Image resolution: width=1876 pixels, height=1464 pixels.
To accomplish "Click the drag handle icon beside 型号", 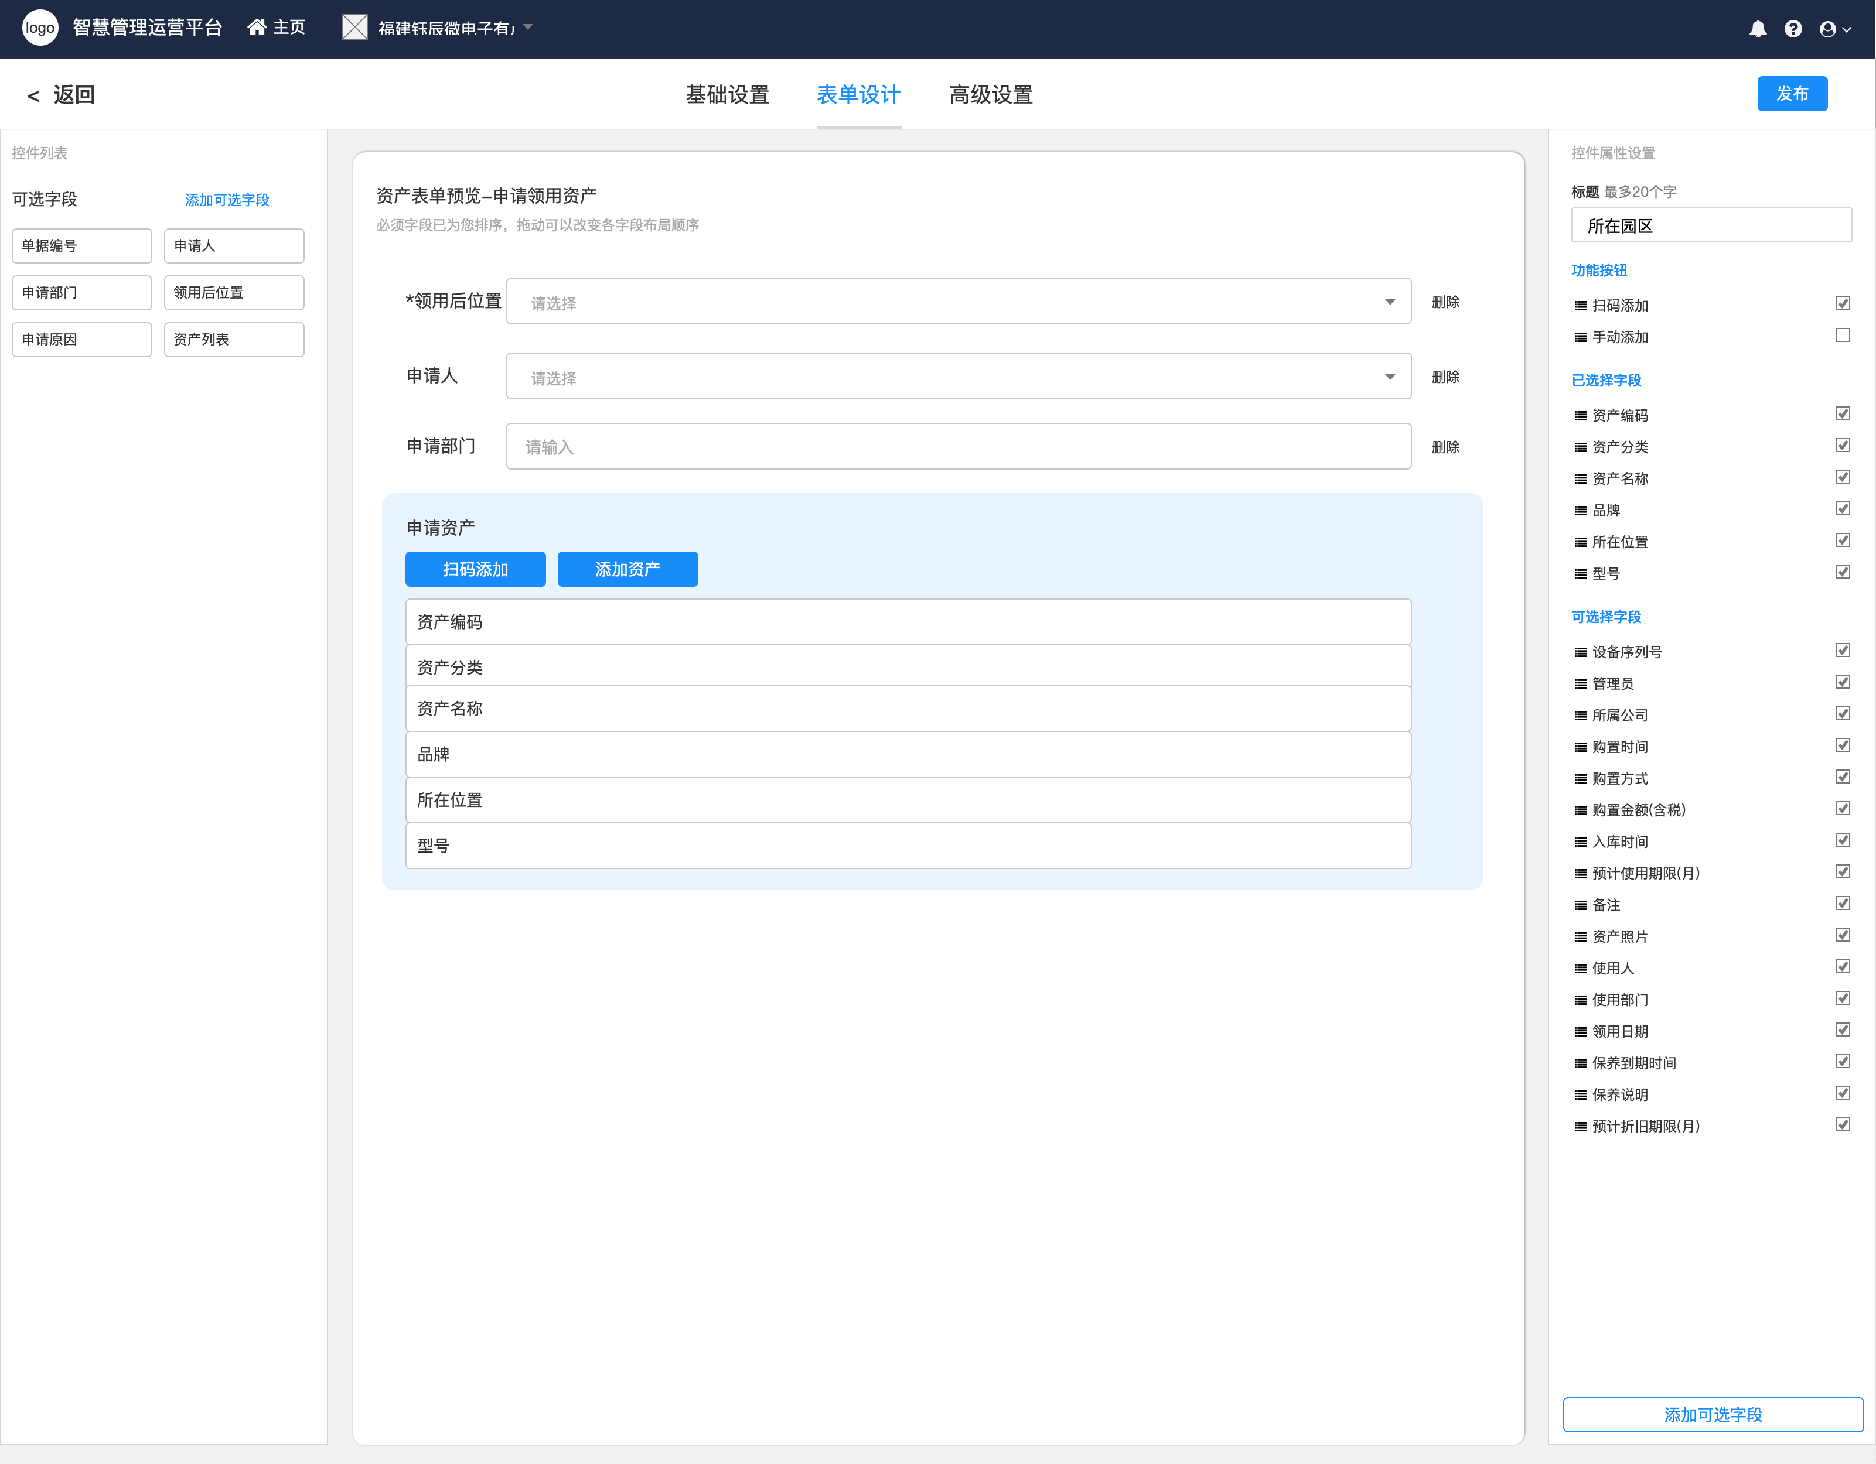I will click(x=1580, y=573).
